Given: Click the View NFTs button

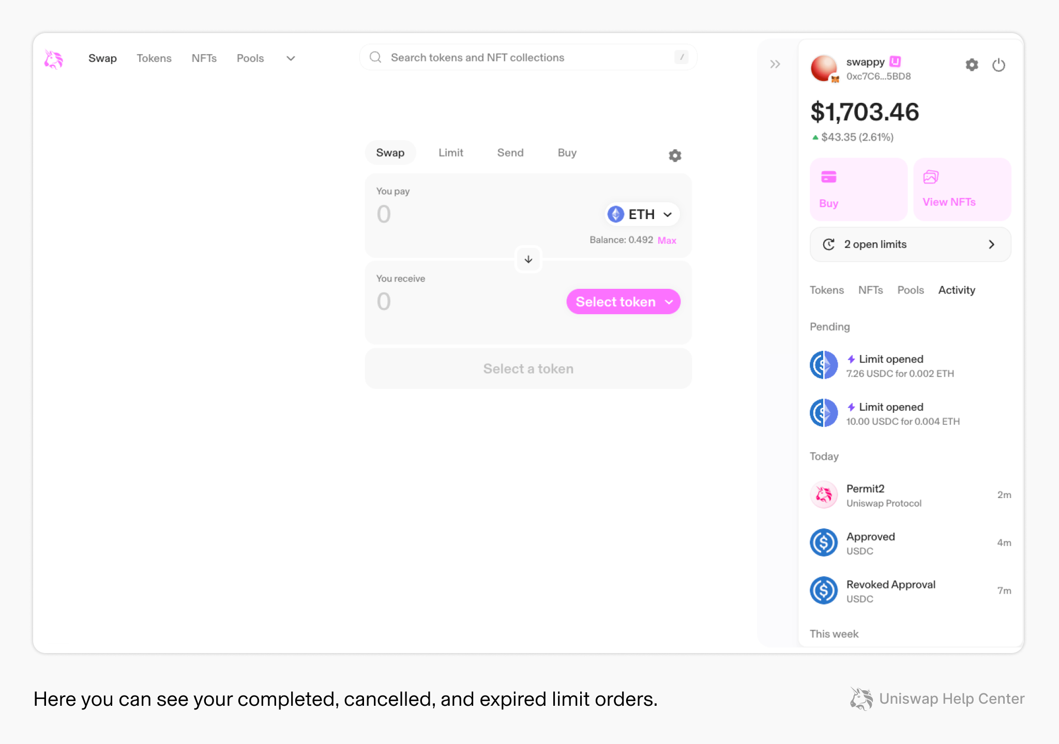Looking at the screenshot, I should [962, 190].
